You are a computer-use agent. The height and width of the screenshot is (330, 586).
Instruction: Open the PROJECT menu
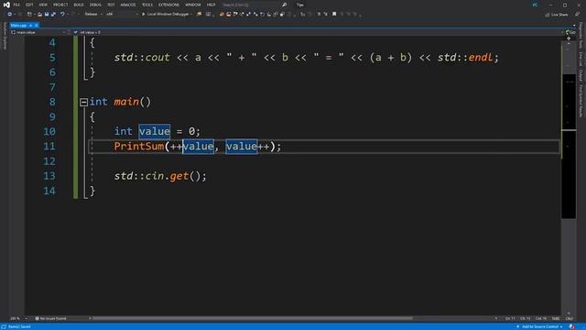[x=60, y=5]
